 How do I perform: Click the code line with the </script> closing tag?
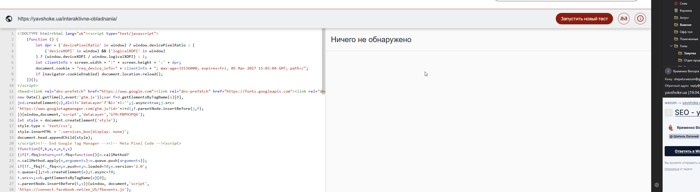pyautogui.click(x=28, y=85)
